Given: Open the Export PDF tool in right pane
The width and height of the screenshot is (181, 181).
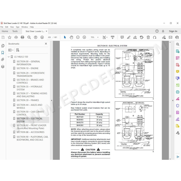Looking at the screenshot, I should pos(178,51).
